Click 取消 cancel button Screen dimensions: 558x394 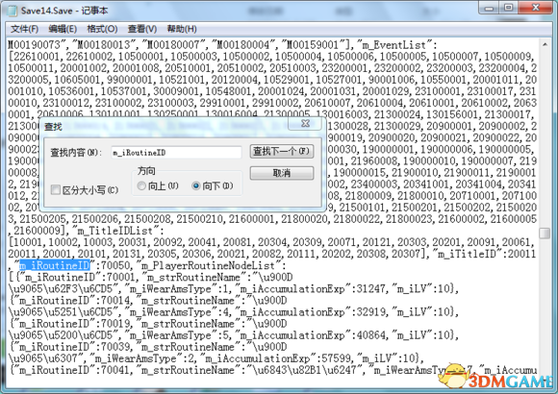282,173
